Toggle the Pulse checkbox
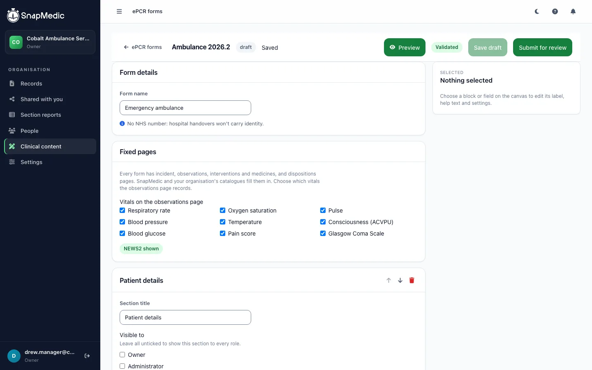 (323, 210)
